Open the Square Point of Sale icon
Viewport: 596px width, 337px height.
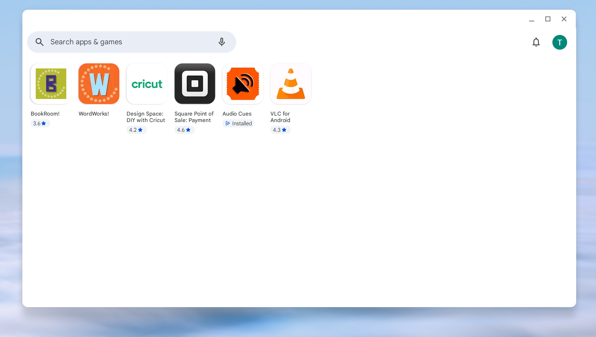pyautogui.click(x=195, y=84)
